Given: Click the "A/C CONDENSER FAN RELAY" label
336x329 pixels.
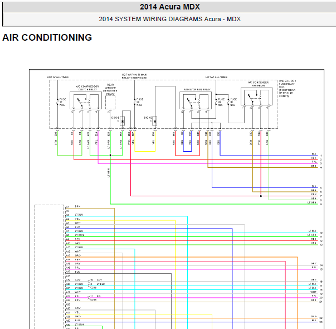Looking at the screenshot, I should click(259, 84).
